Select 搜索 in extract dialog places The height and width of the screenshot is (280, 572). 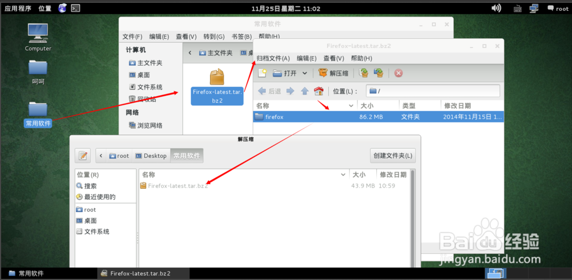click(x=87, y=186)
